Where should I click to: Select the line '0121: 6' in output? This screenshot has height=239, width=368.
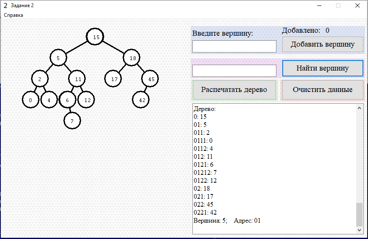point(203,165)
